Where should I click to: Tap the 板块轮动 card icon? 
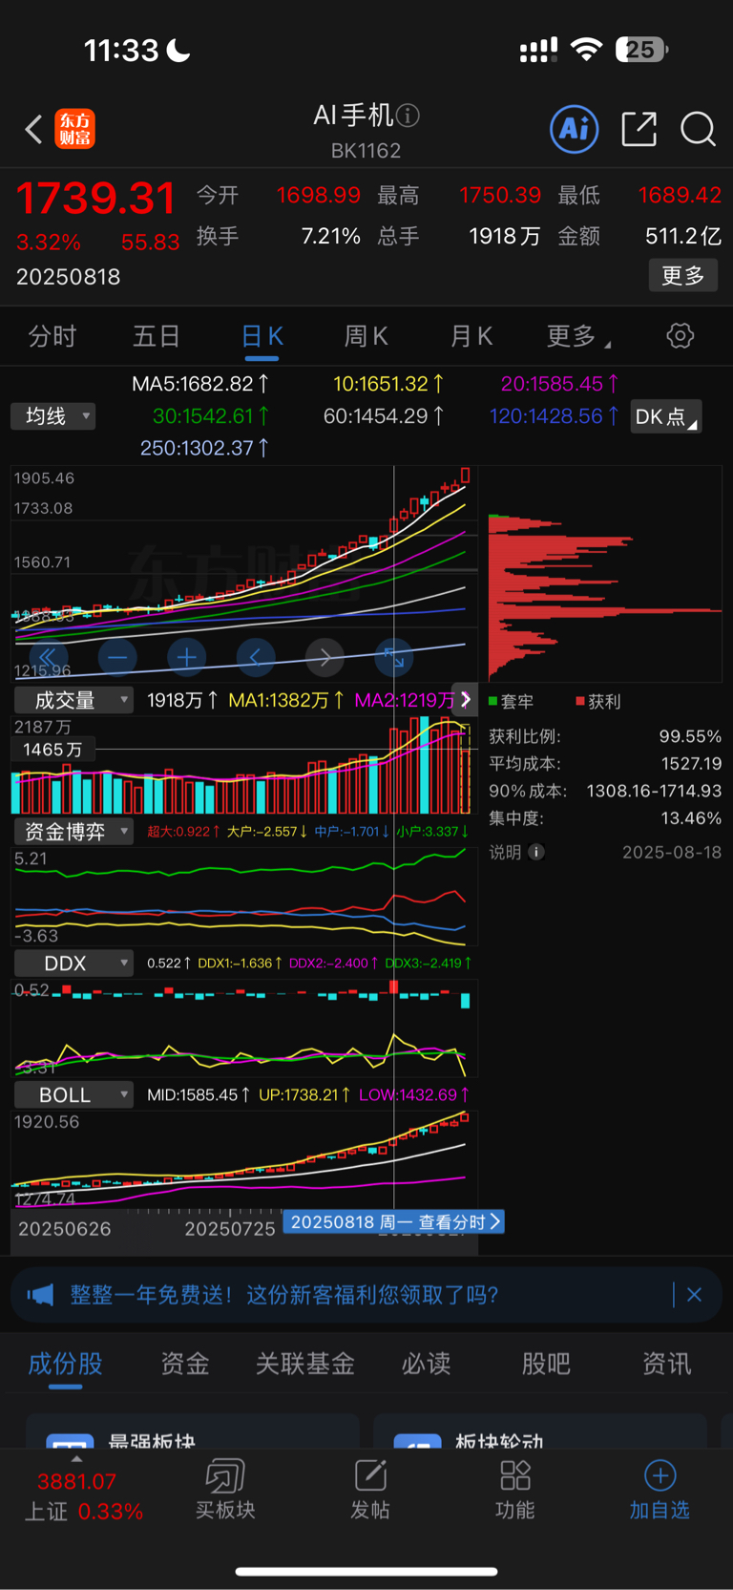click(417, 1441)
